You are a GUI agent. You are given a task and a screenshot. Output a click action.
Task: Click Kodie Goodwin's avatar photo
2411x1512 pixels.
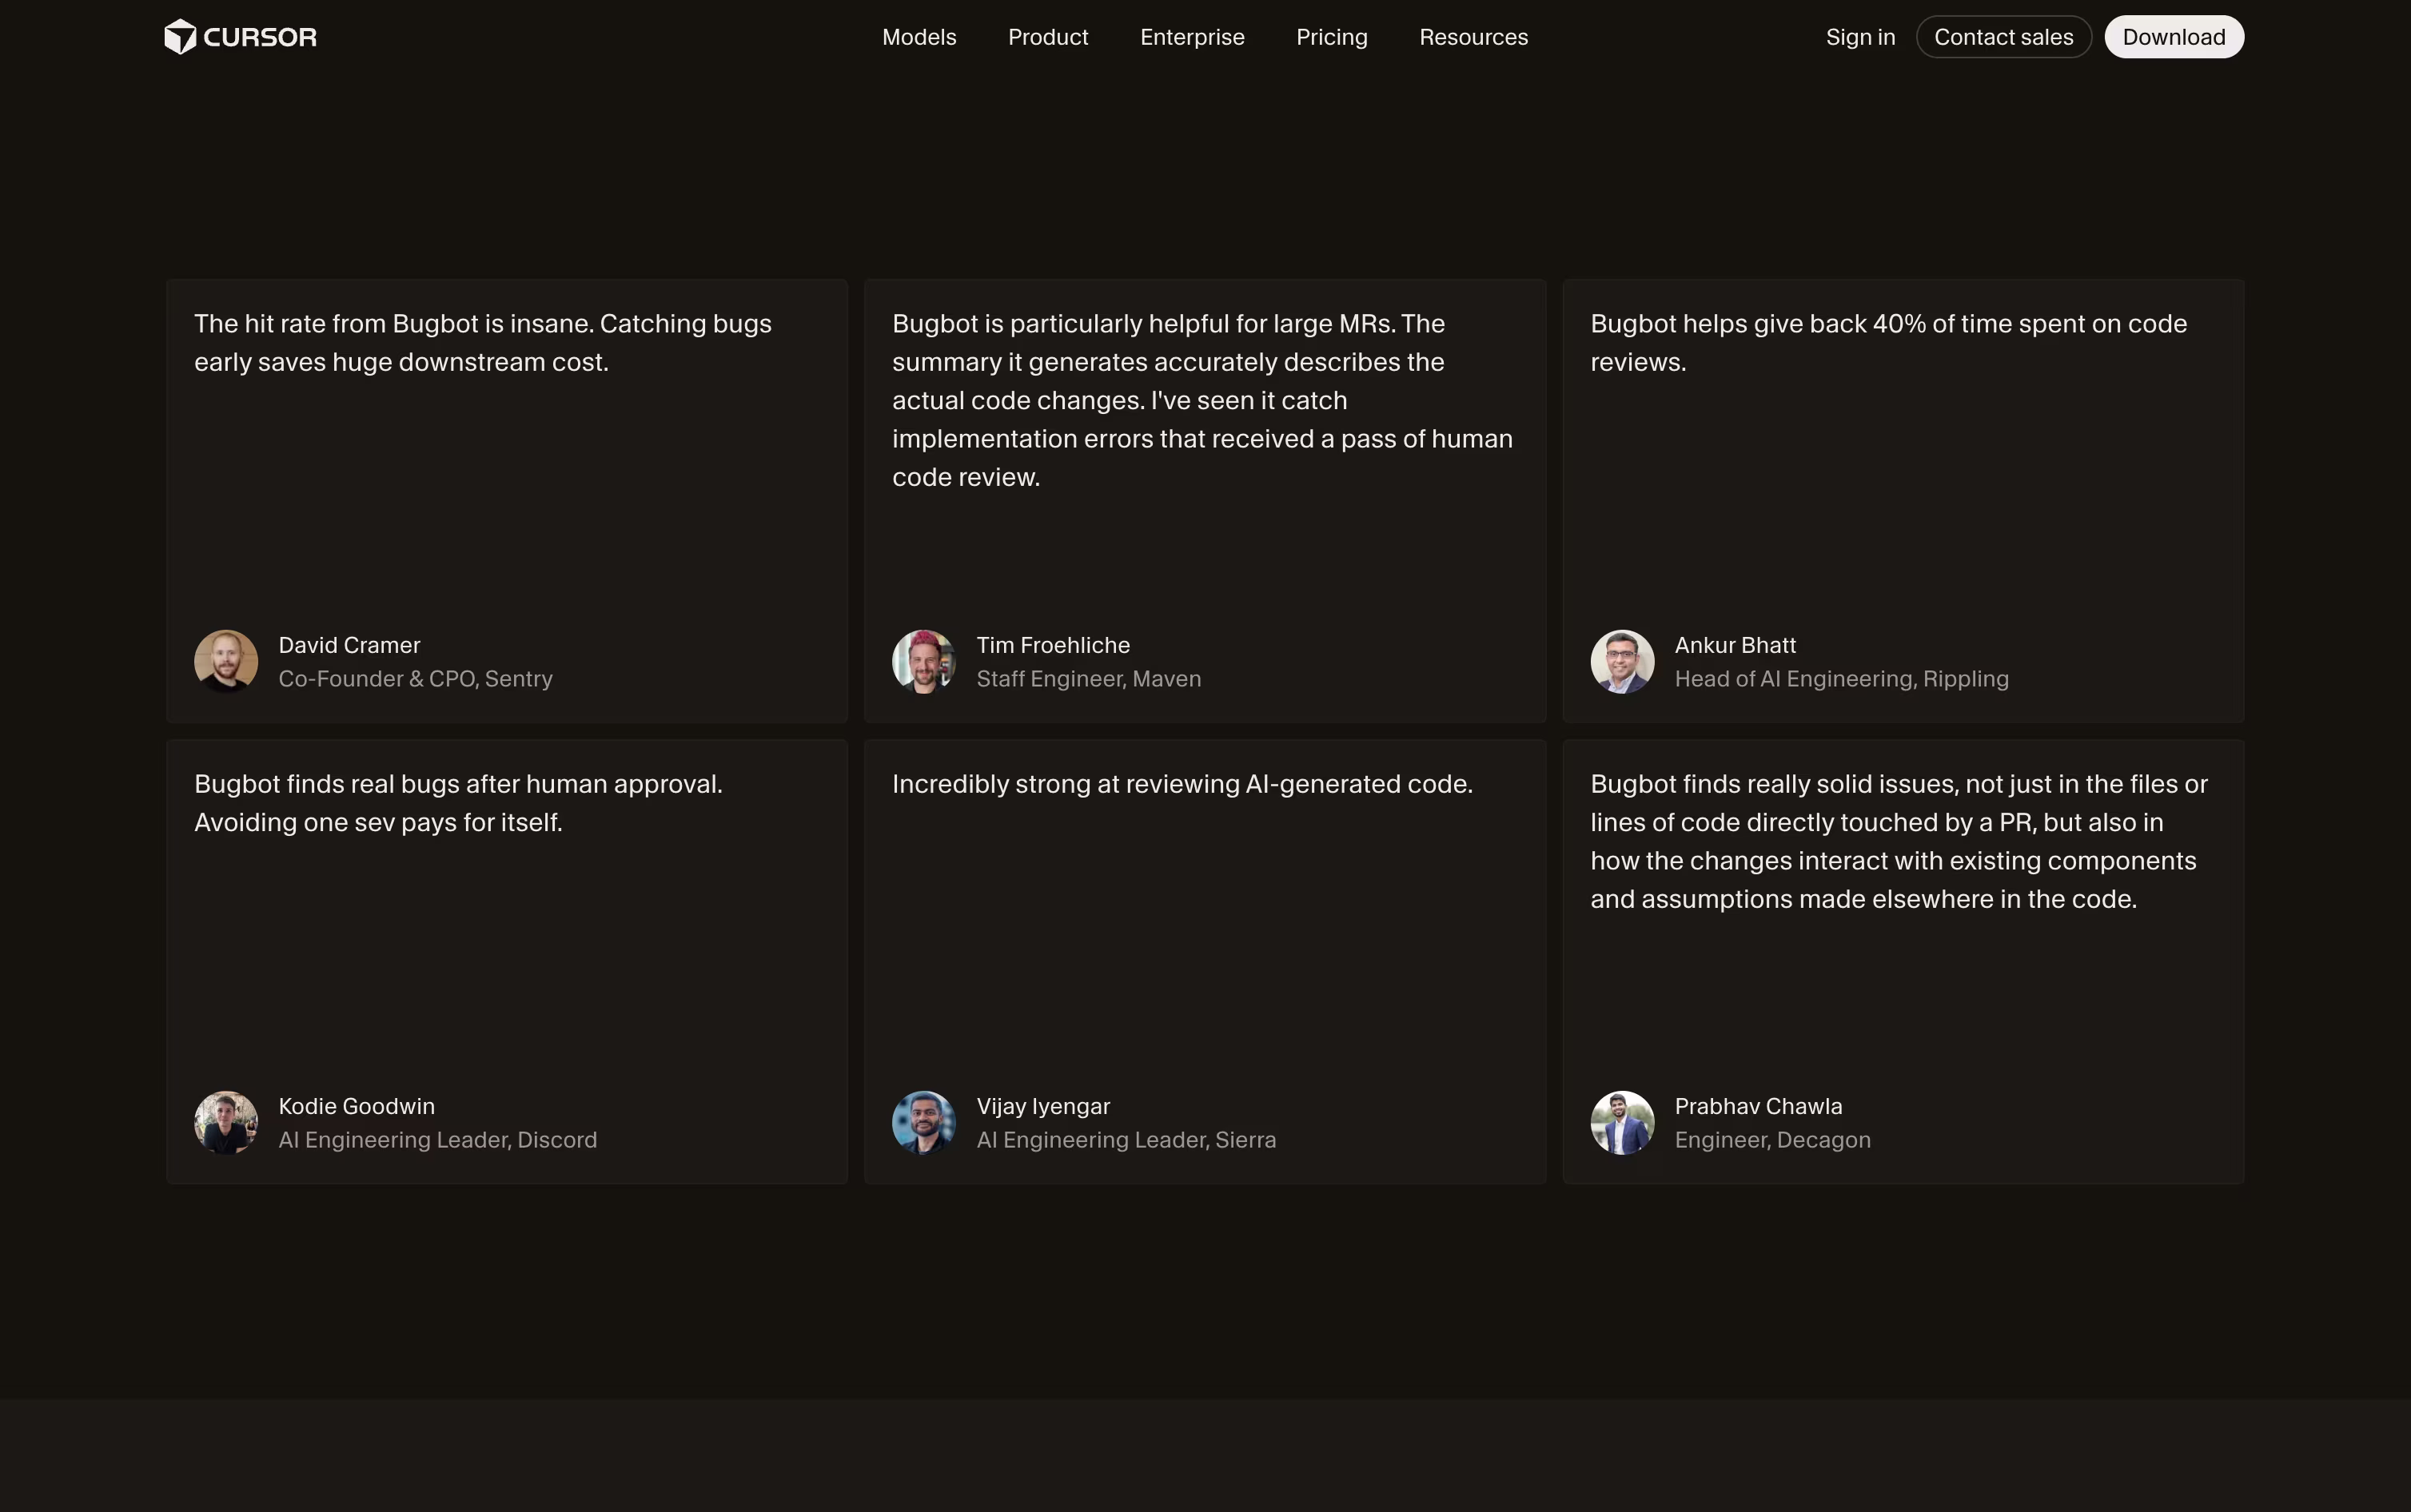click(x=226, y=1122)
